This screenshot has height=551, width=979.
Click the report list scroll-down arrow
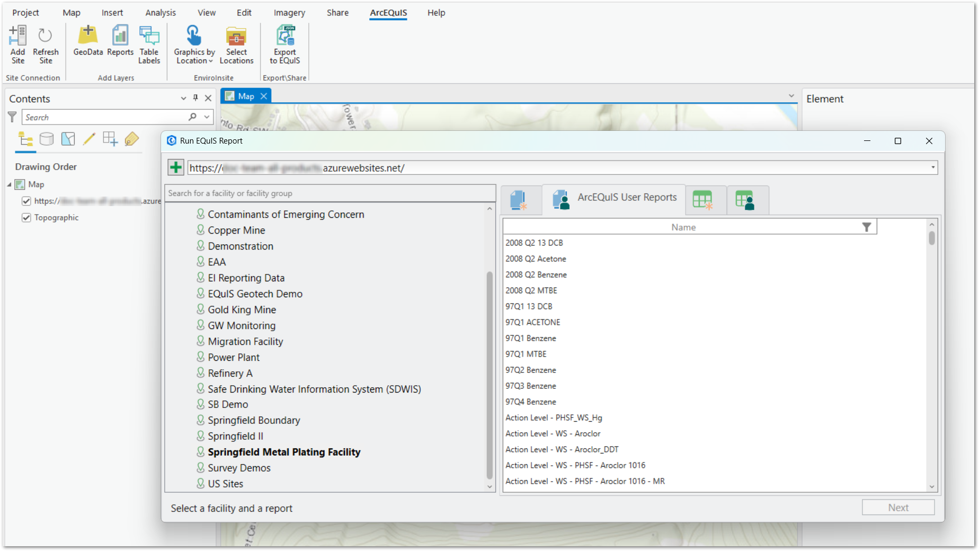[932, 487]
